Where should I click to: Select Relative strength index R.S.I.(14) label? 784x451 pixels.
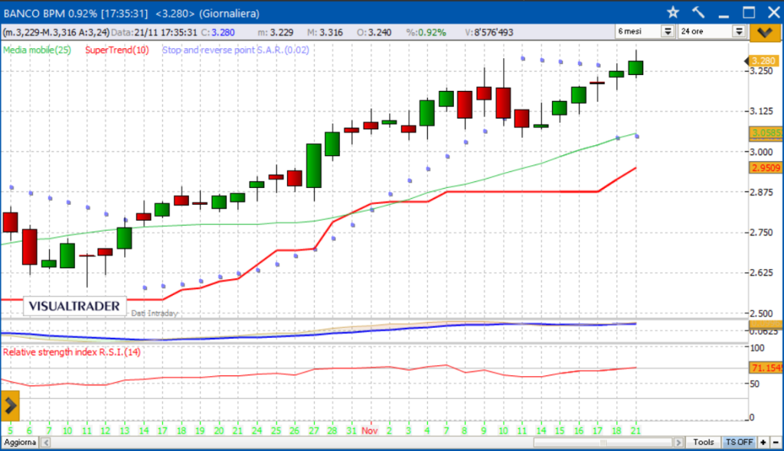(x=71, y=352)
